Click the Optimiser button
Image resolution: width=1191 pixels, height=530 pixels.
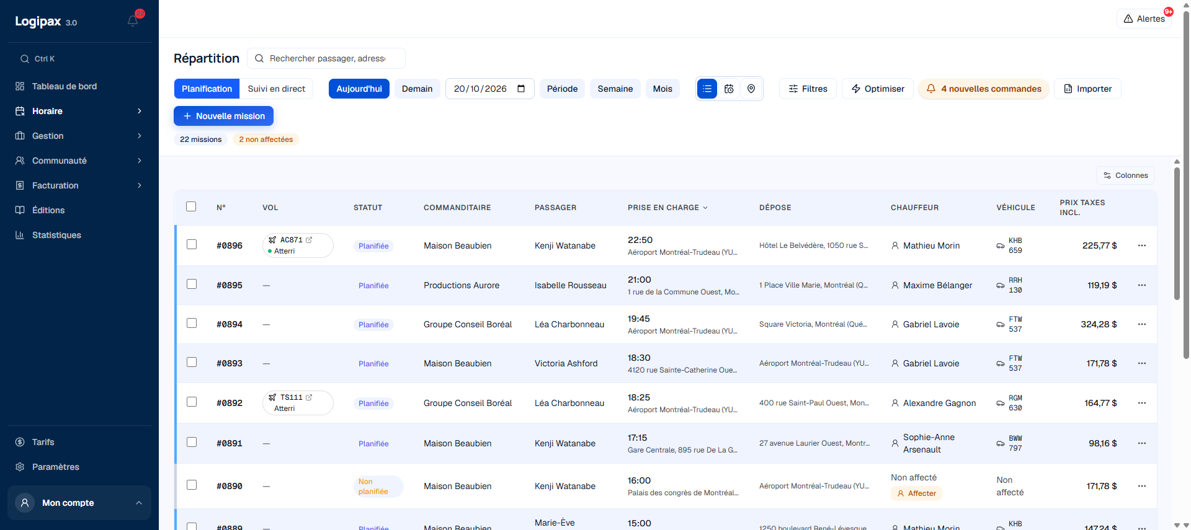(877, 89)
